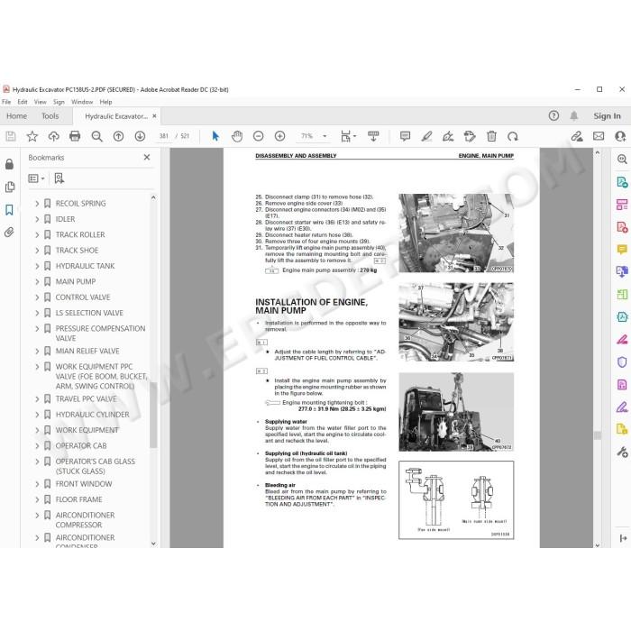631x631 pixels.
Task: Open the Sign menu
Action: pyautogui.click(x=59, y=102)
